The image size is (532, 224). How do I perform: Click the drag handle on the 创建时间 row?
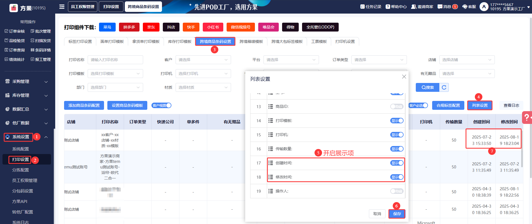coord(270,163)
